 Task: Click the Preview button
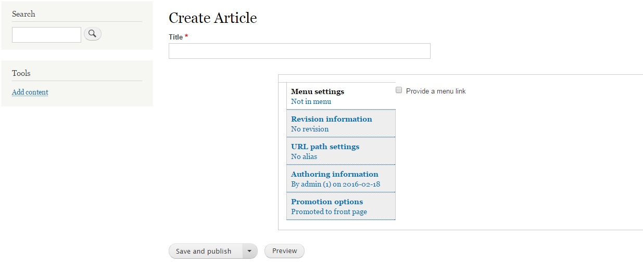point(284,251)
